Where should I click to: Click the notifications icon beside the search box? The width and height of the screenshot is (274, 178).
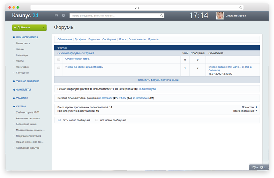63,15
